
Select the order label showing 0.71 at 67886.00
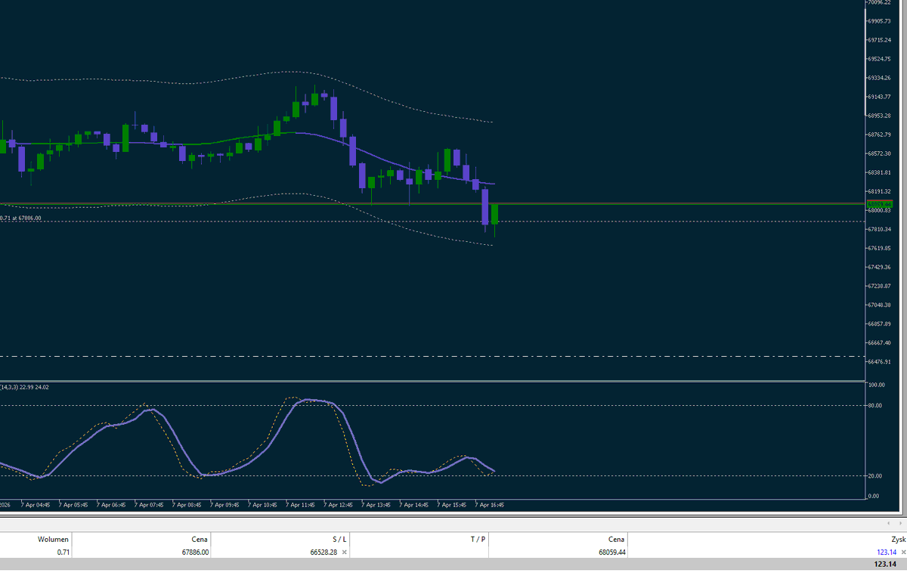pos(23,218)
